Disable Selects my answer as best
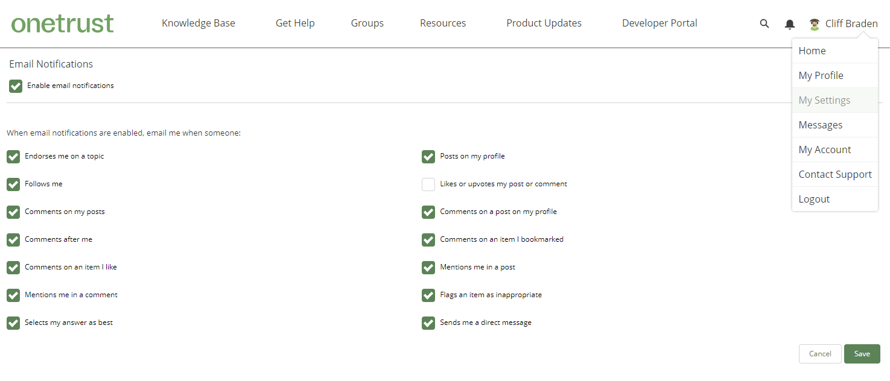890x381 pixels. click(x=13, y=323)
